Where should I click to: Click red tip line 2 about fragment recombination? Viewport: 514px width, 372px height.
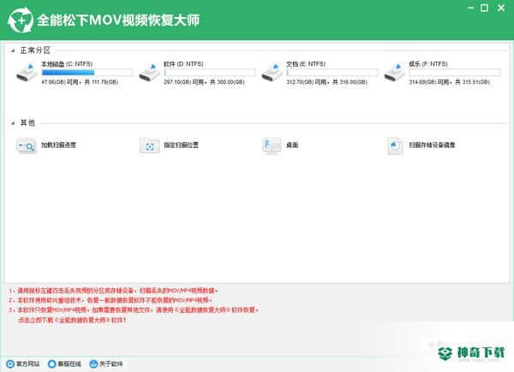pyautogui.click(x=111, y=300)
